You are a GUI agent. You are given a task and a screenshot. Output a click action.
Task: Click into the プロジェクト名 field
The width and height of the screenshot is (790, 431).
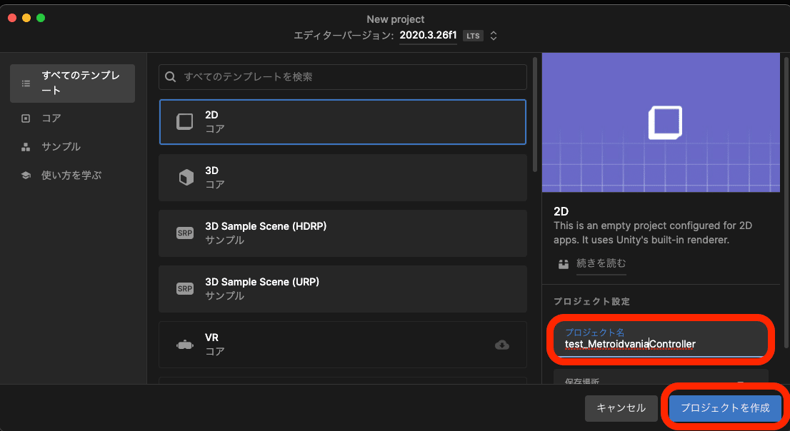661,339
